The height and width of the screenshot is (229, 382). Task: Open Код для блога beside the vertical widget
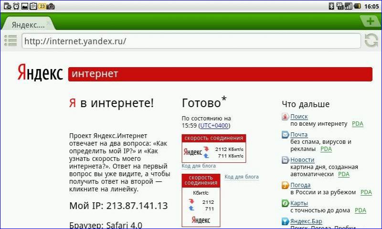pyautogui.click(x=242, y=177)
